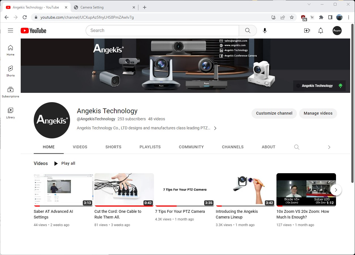Start a voice search with the microphone icon
The height and width of the screenshot is (255, 355).
(265, 30)
